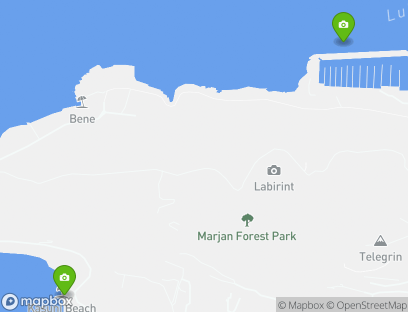
Task: Open the Mapbox wordmark logo link
Action: (46, 301)
